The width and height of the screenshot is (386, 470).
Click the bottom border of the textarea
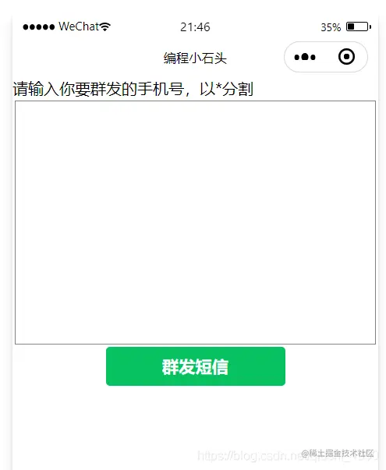(195, 344)
